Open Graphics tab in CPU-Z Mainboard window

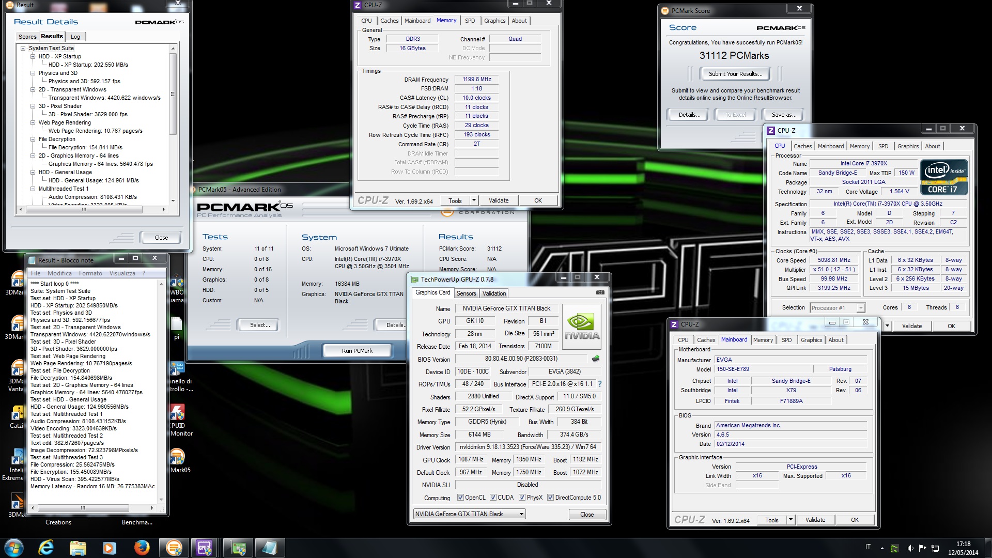pyautogui.click(x=811, y=340)
